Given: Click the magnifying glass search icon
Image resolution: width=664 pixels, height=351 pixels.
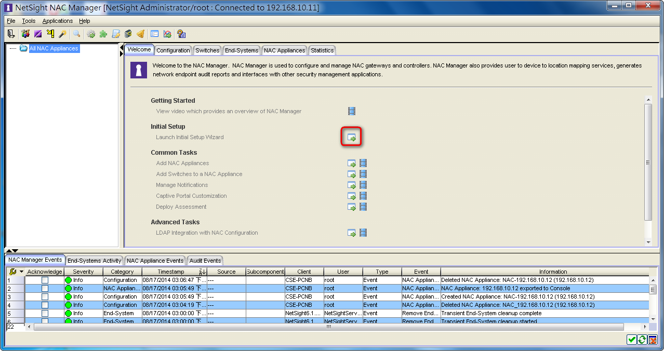Looking at the screenshot, I should (76, 34).
